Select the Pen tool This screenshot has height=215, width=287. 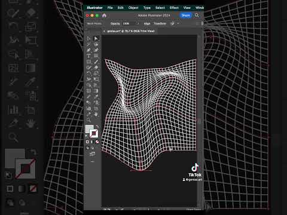(x=88, y=50)
